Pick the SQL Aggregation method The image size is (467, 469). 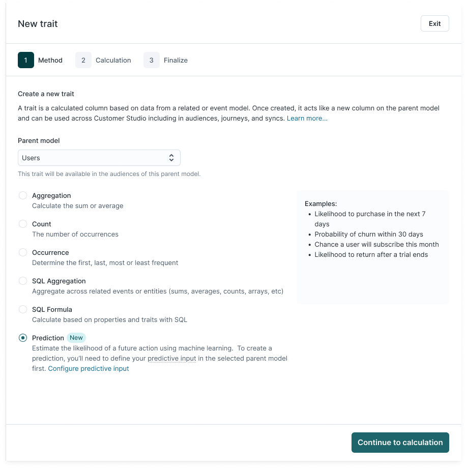23,281
